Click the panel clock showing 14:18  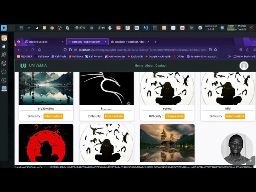tap(211, 28)
